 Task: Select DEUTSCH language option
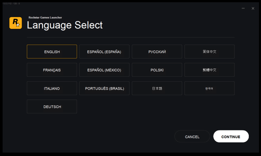click(52, 107)
